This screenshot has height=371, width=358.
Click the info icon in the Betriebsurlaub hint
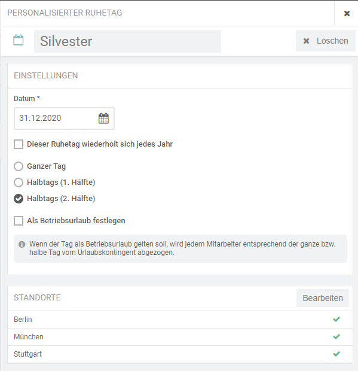coord(22,244)
